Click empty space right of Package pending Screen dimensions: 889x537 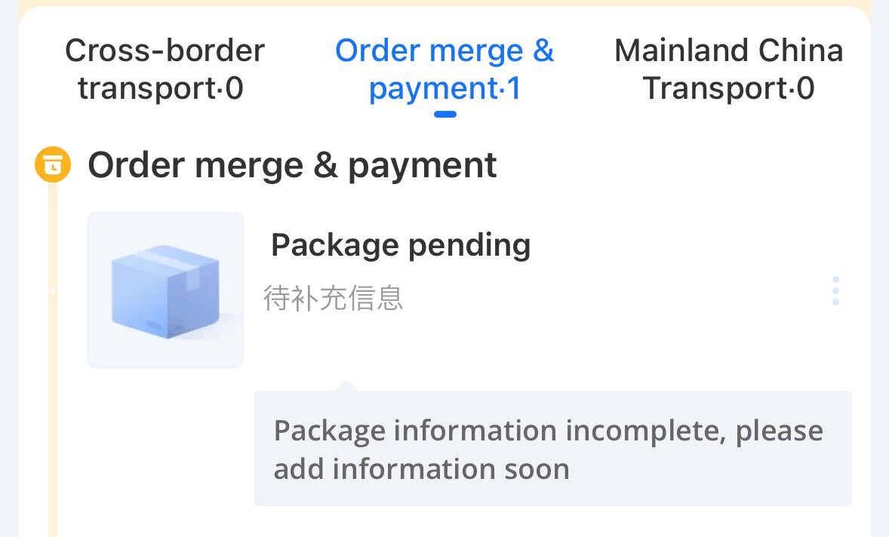click(681, 245)
